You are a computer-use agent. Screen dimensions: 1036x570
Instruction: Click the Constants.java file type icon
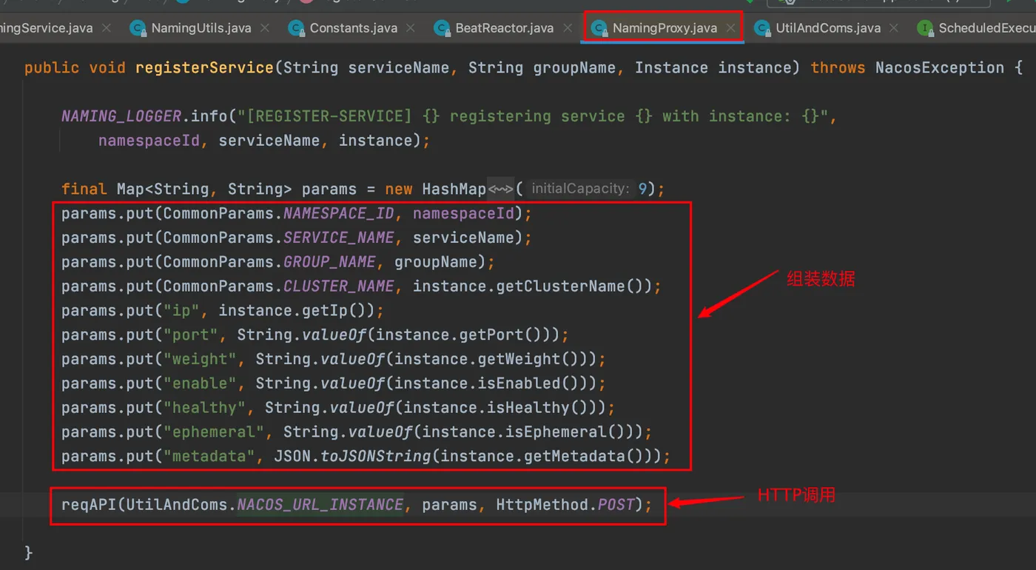(297, 29)
